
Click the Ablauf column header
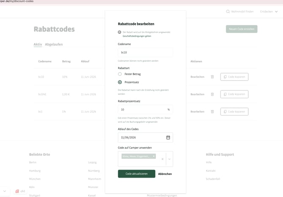(85, 61)
